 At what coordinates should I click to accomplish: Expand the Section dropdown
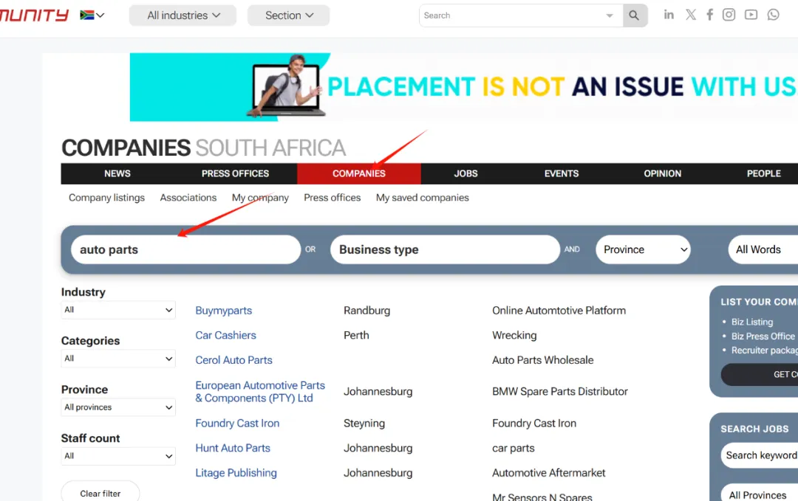(x=289, y=15)
